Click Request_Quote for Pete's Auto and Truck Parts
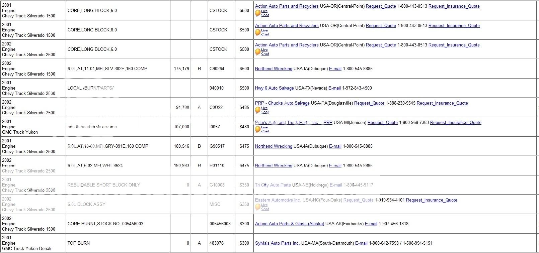Image resolution: width=539 pixels, height=253 pixels. [x=383, y=122]
